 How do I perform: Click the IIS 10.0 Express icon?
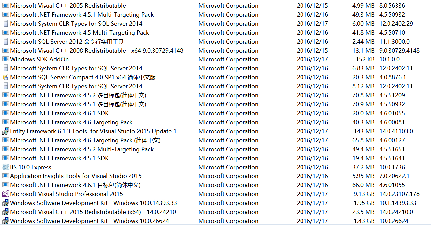click(5, 167)
